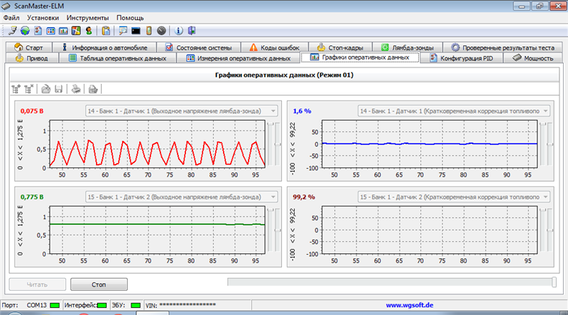568x315 pixels.
Task: Click the bar chart toolbar icon
Action: coord(63,31)
